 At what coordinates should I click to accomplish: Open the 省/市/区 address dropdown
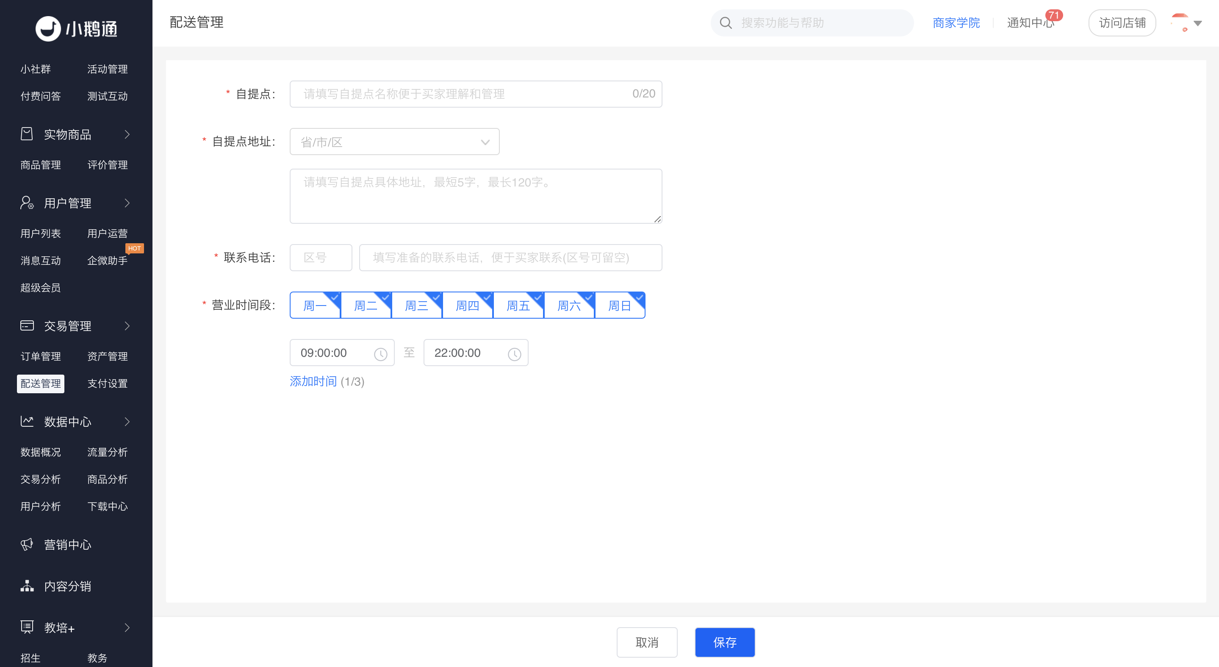pos(394,142)
